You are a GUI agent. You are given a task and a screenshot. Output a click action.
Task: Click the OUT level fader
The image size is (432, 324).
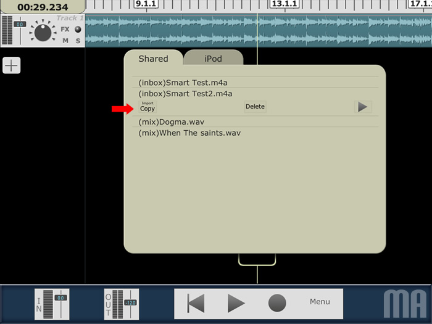(130, 302)
